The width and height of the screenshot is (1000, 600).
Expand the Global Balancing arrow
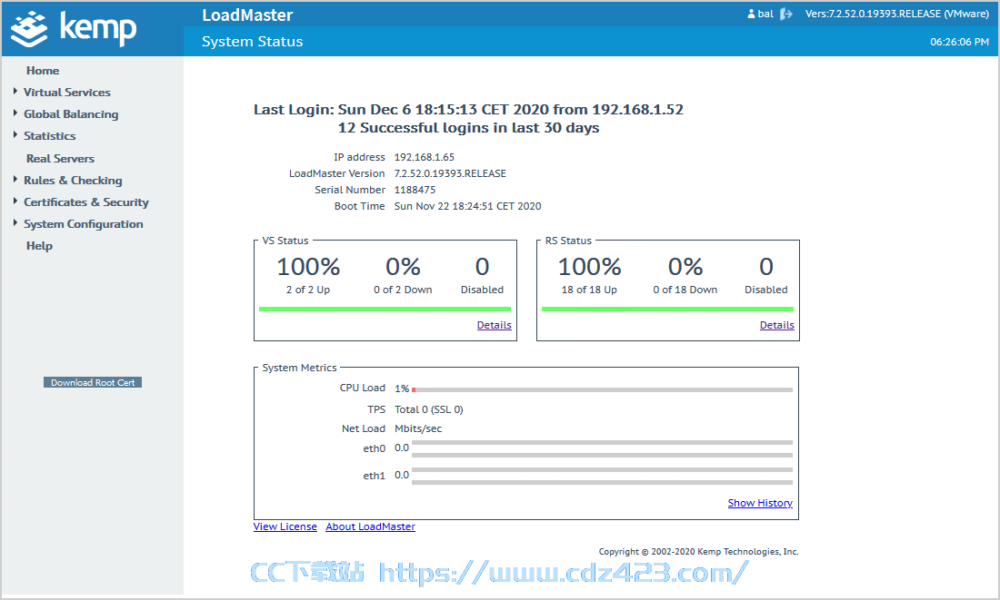(x=15, y=113)
